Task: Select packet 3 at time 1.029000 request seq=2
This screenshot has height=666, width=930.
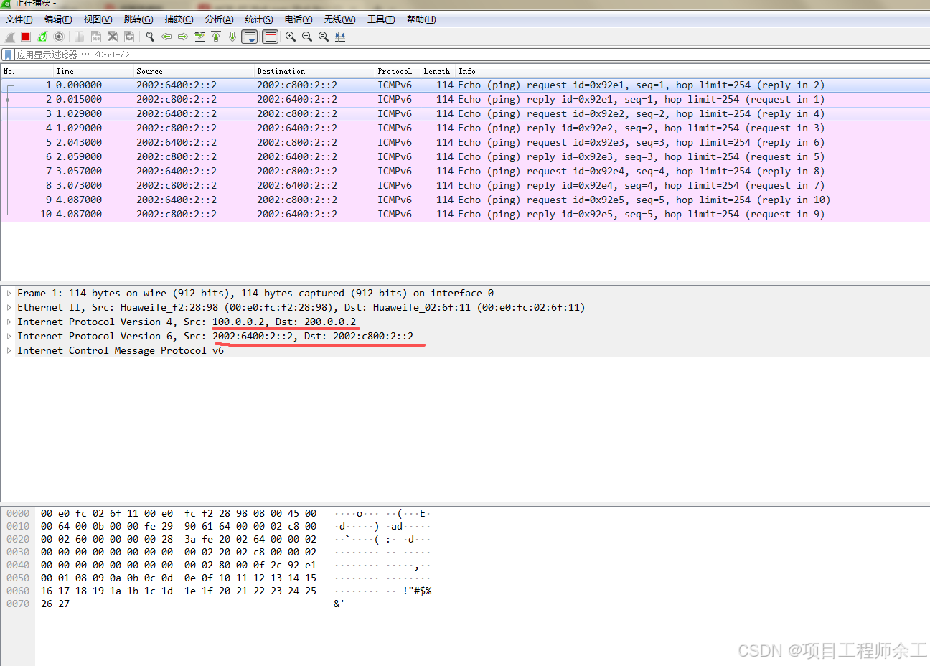Action: click(465, 114)
